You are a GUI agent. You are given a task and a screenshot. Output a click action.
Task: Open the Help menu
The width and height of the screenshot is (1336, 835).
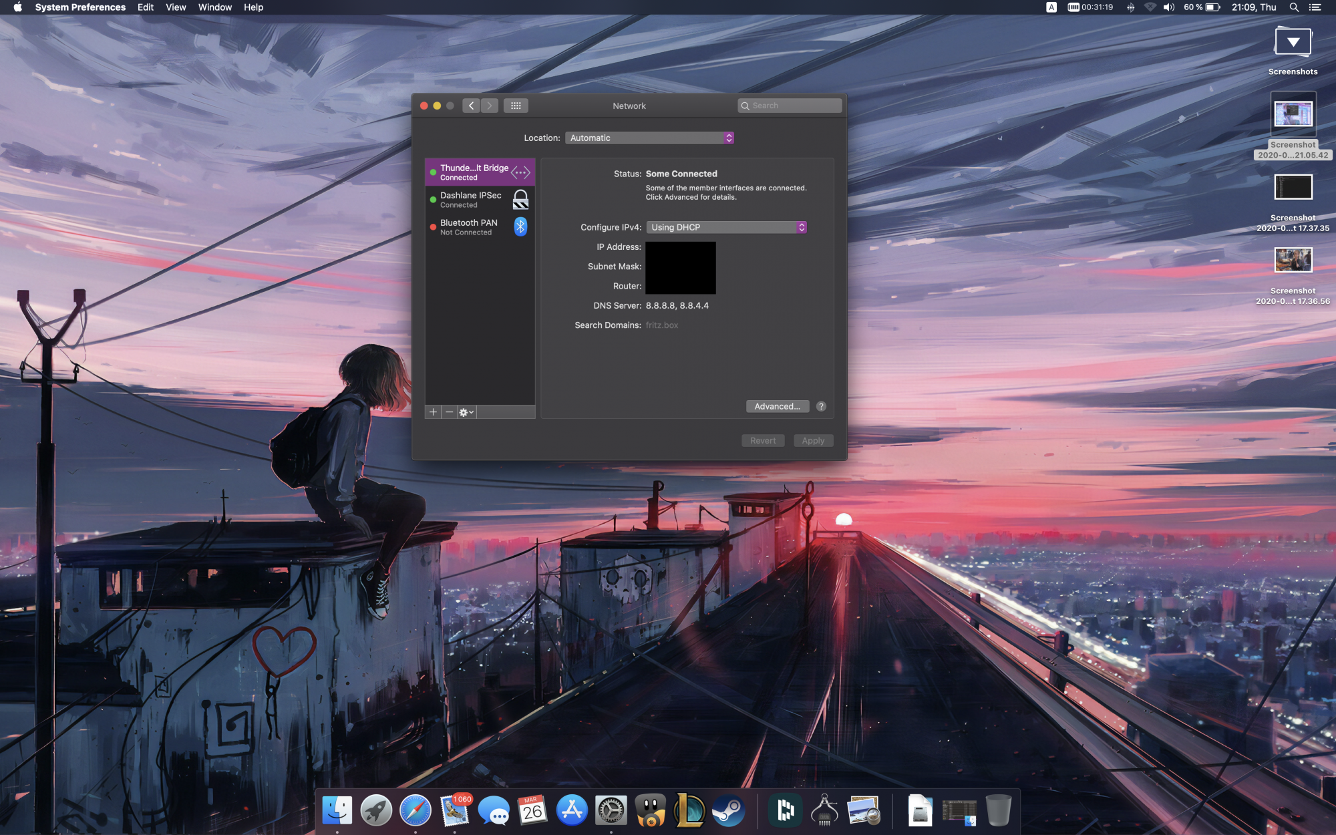[x=253, y=7]
